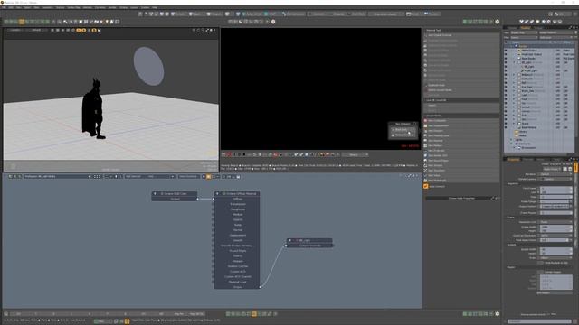Click the highlighted orange icon in schematic toolbar
579x325 pixels.
pyautogui.click(x=209, y=177)
